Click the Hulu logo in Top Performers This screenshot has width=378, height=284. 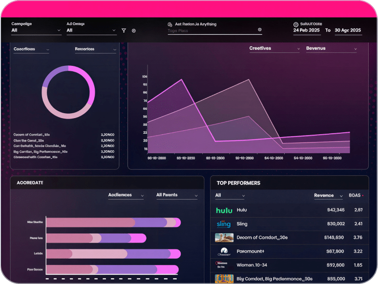coord(224,210)
